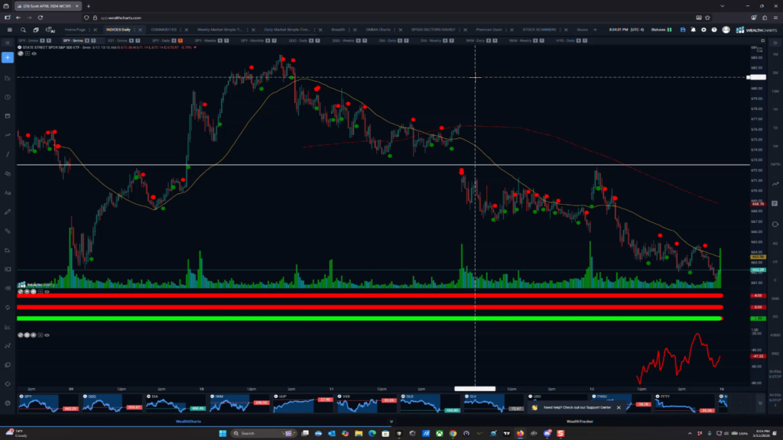Select the crosshair tool in left sidebar
Image resolution: width=783 pixels, height=440 pixels.
[8, 57]
